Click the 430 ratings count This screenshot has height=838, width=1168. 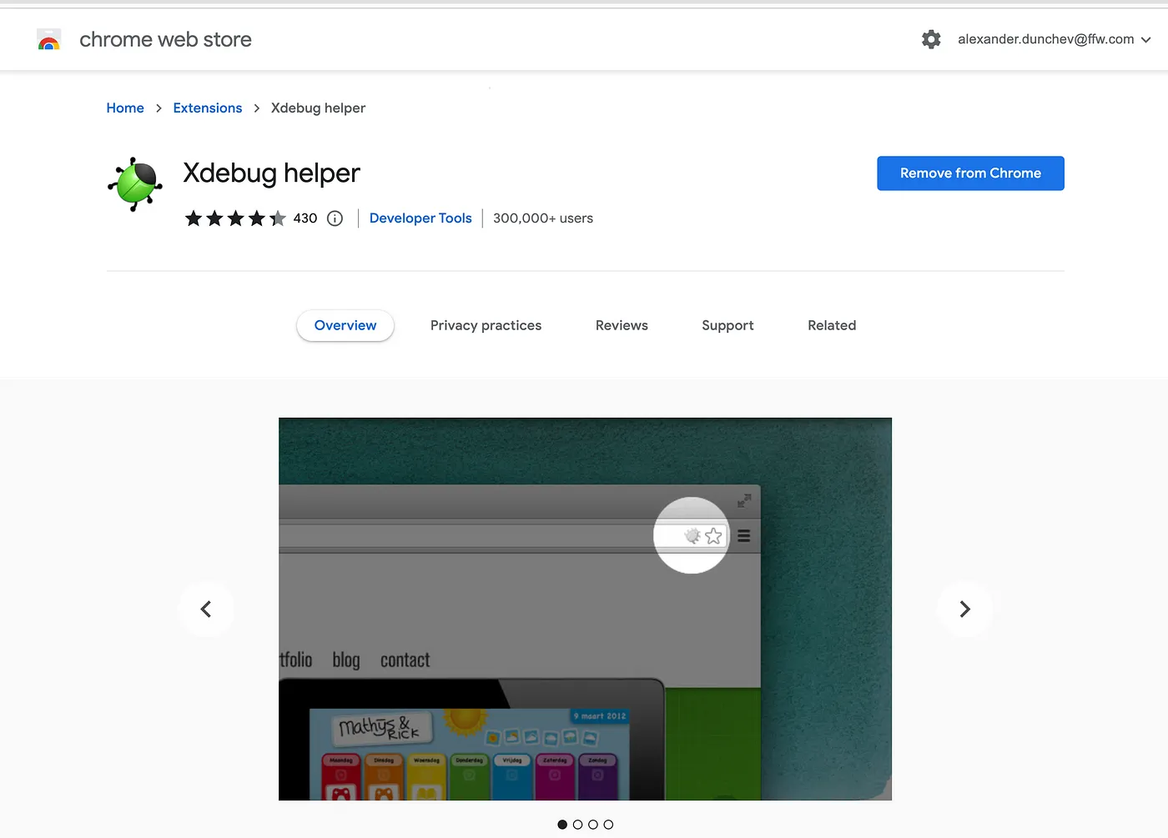(305, 218)
